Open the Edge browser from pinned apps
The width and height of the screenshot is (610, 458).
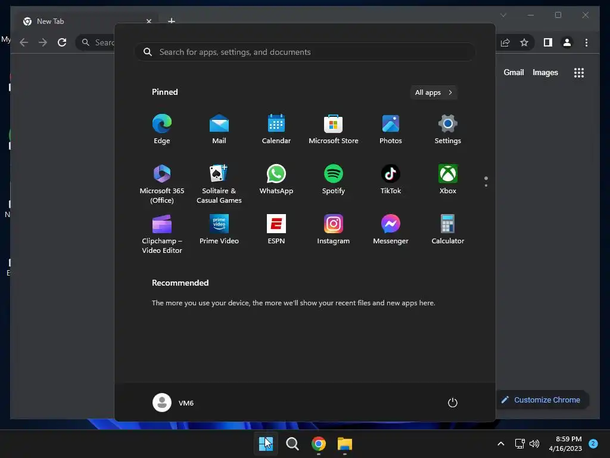(x=162, y=129)
